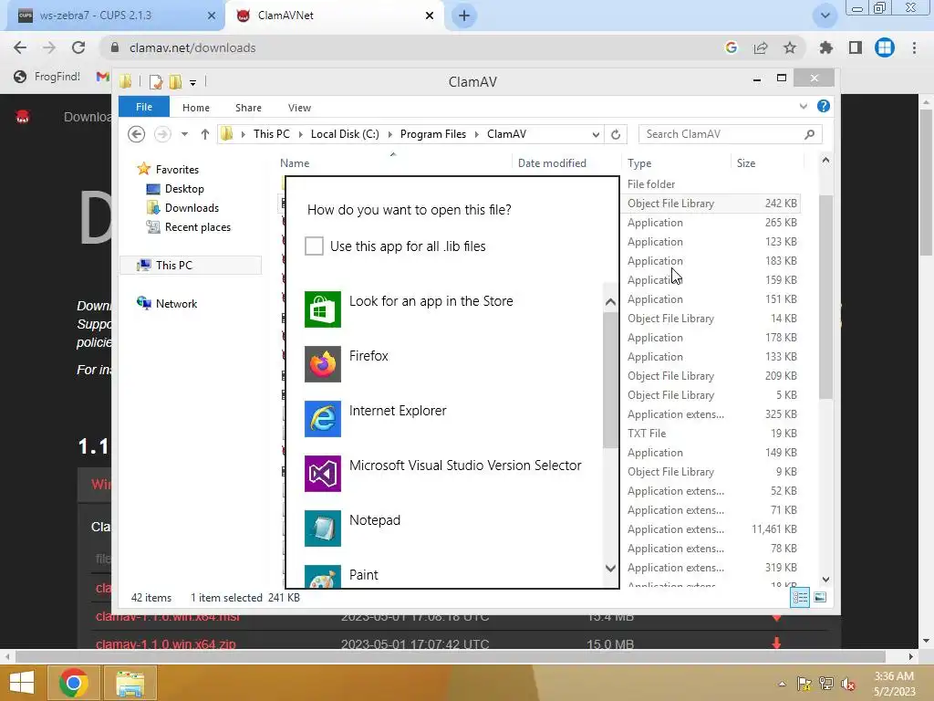
Task: Reload the clamav.net page
Action: coord(78,47)
